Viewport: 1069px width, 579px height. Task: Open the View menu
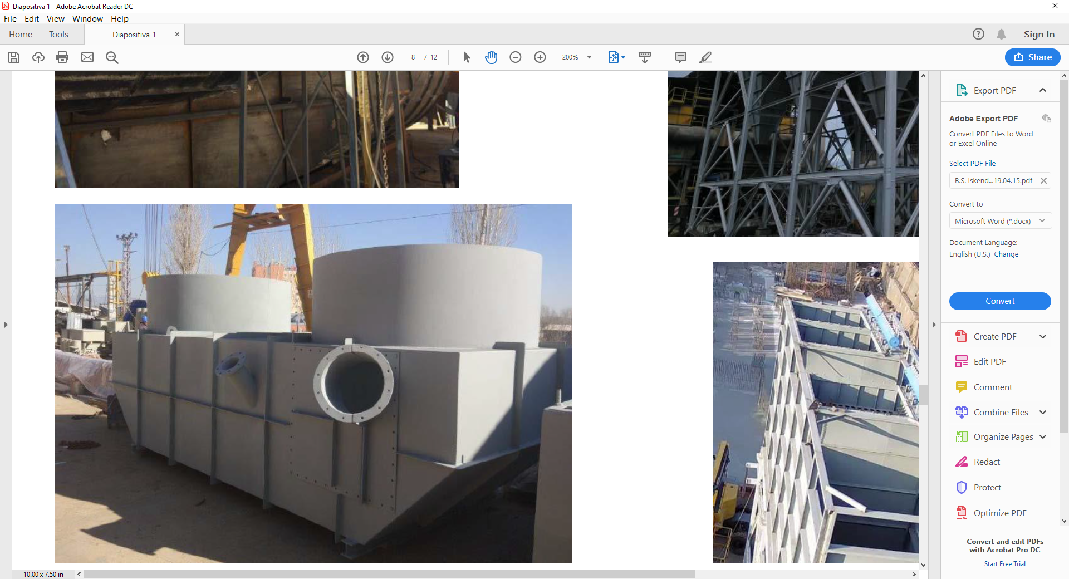[x=55, y=18]
